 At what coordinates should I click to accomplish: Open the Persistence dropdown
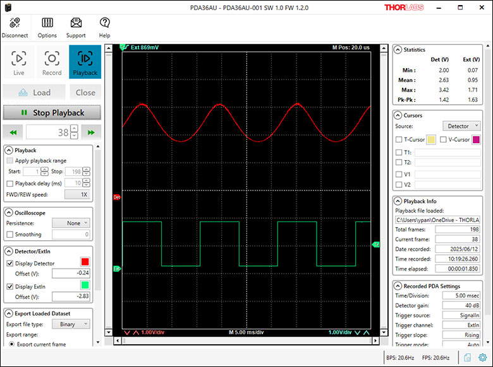70,223
